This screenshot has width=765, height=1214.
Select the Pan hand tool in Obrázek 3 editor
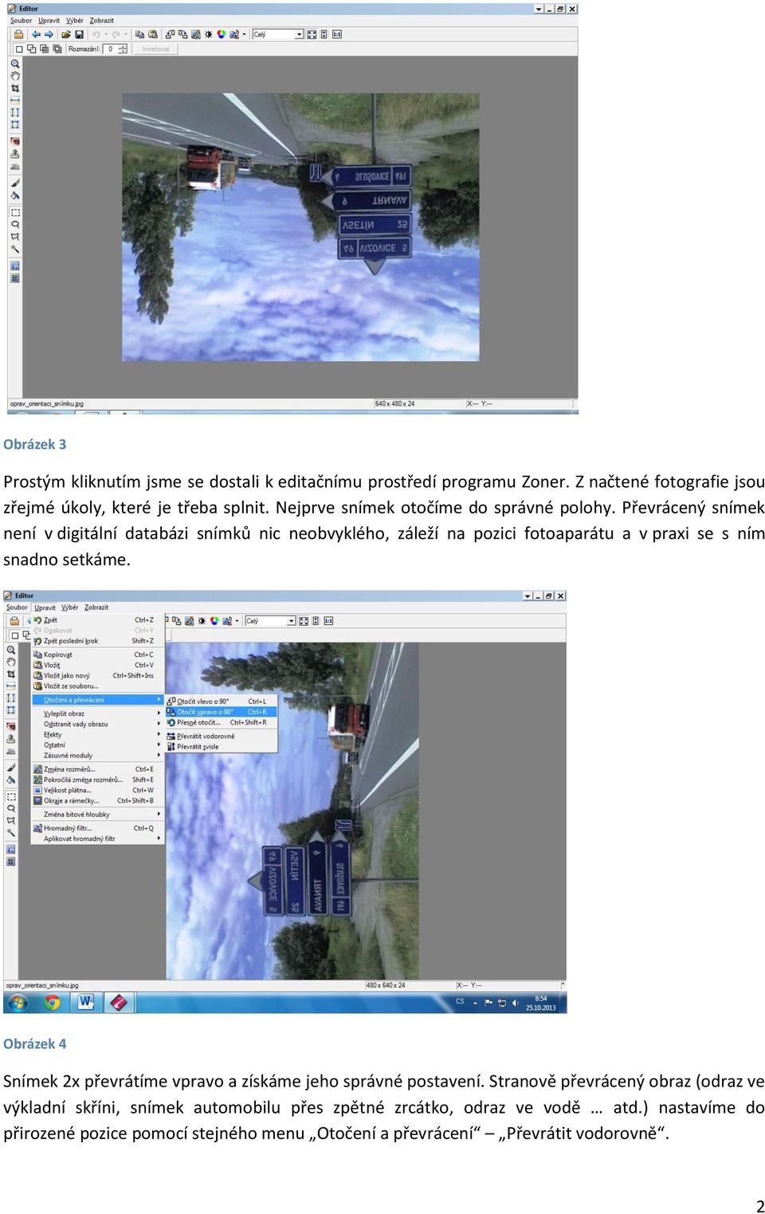coord(15,76)
